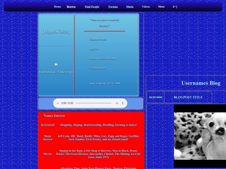
Task: Open the Forums nav link
Action: pyautogui.click(x=113, y=7)
